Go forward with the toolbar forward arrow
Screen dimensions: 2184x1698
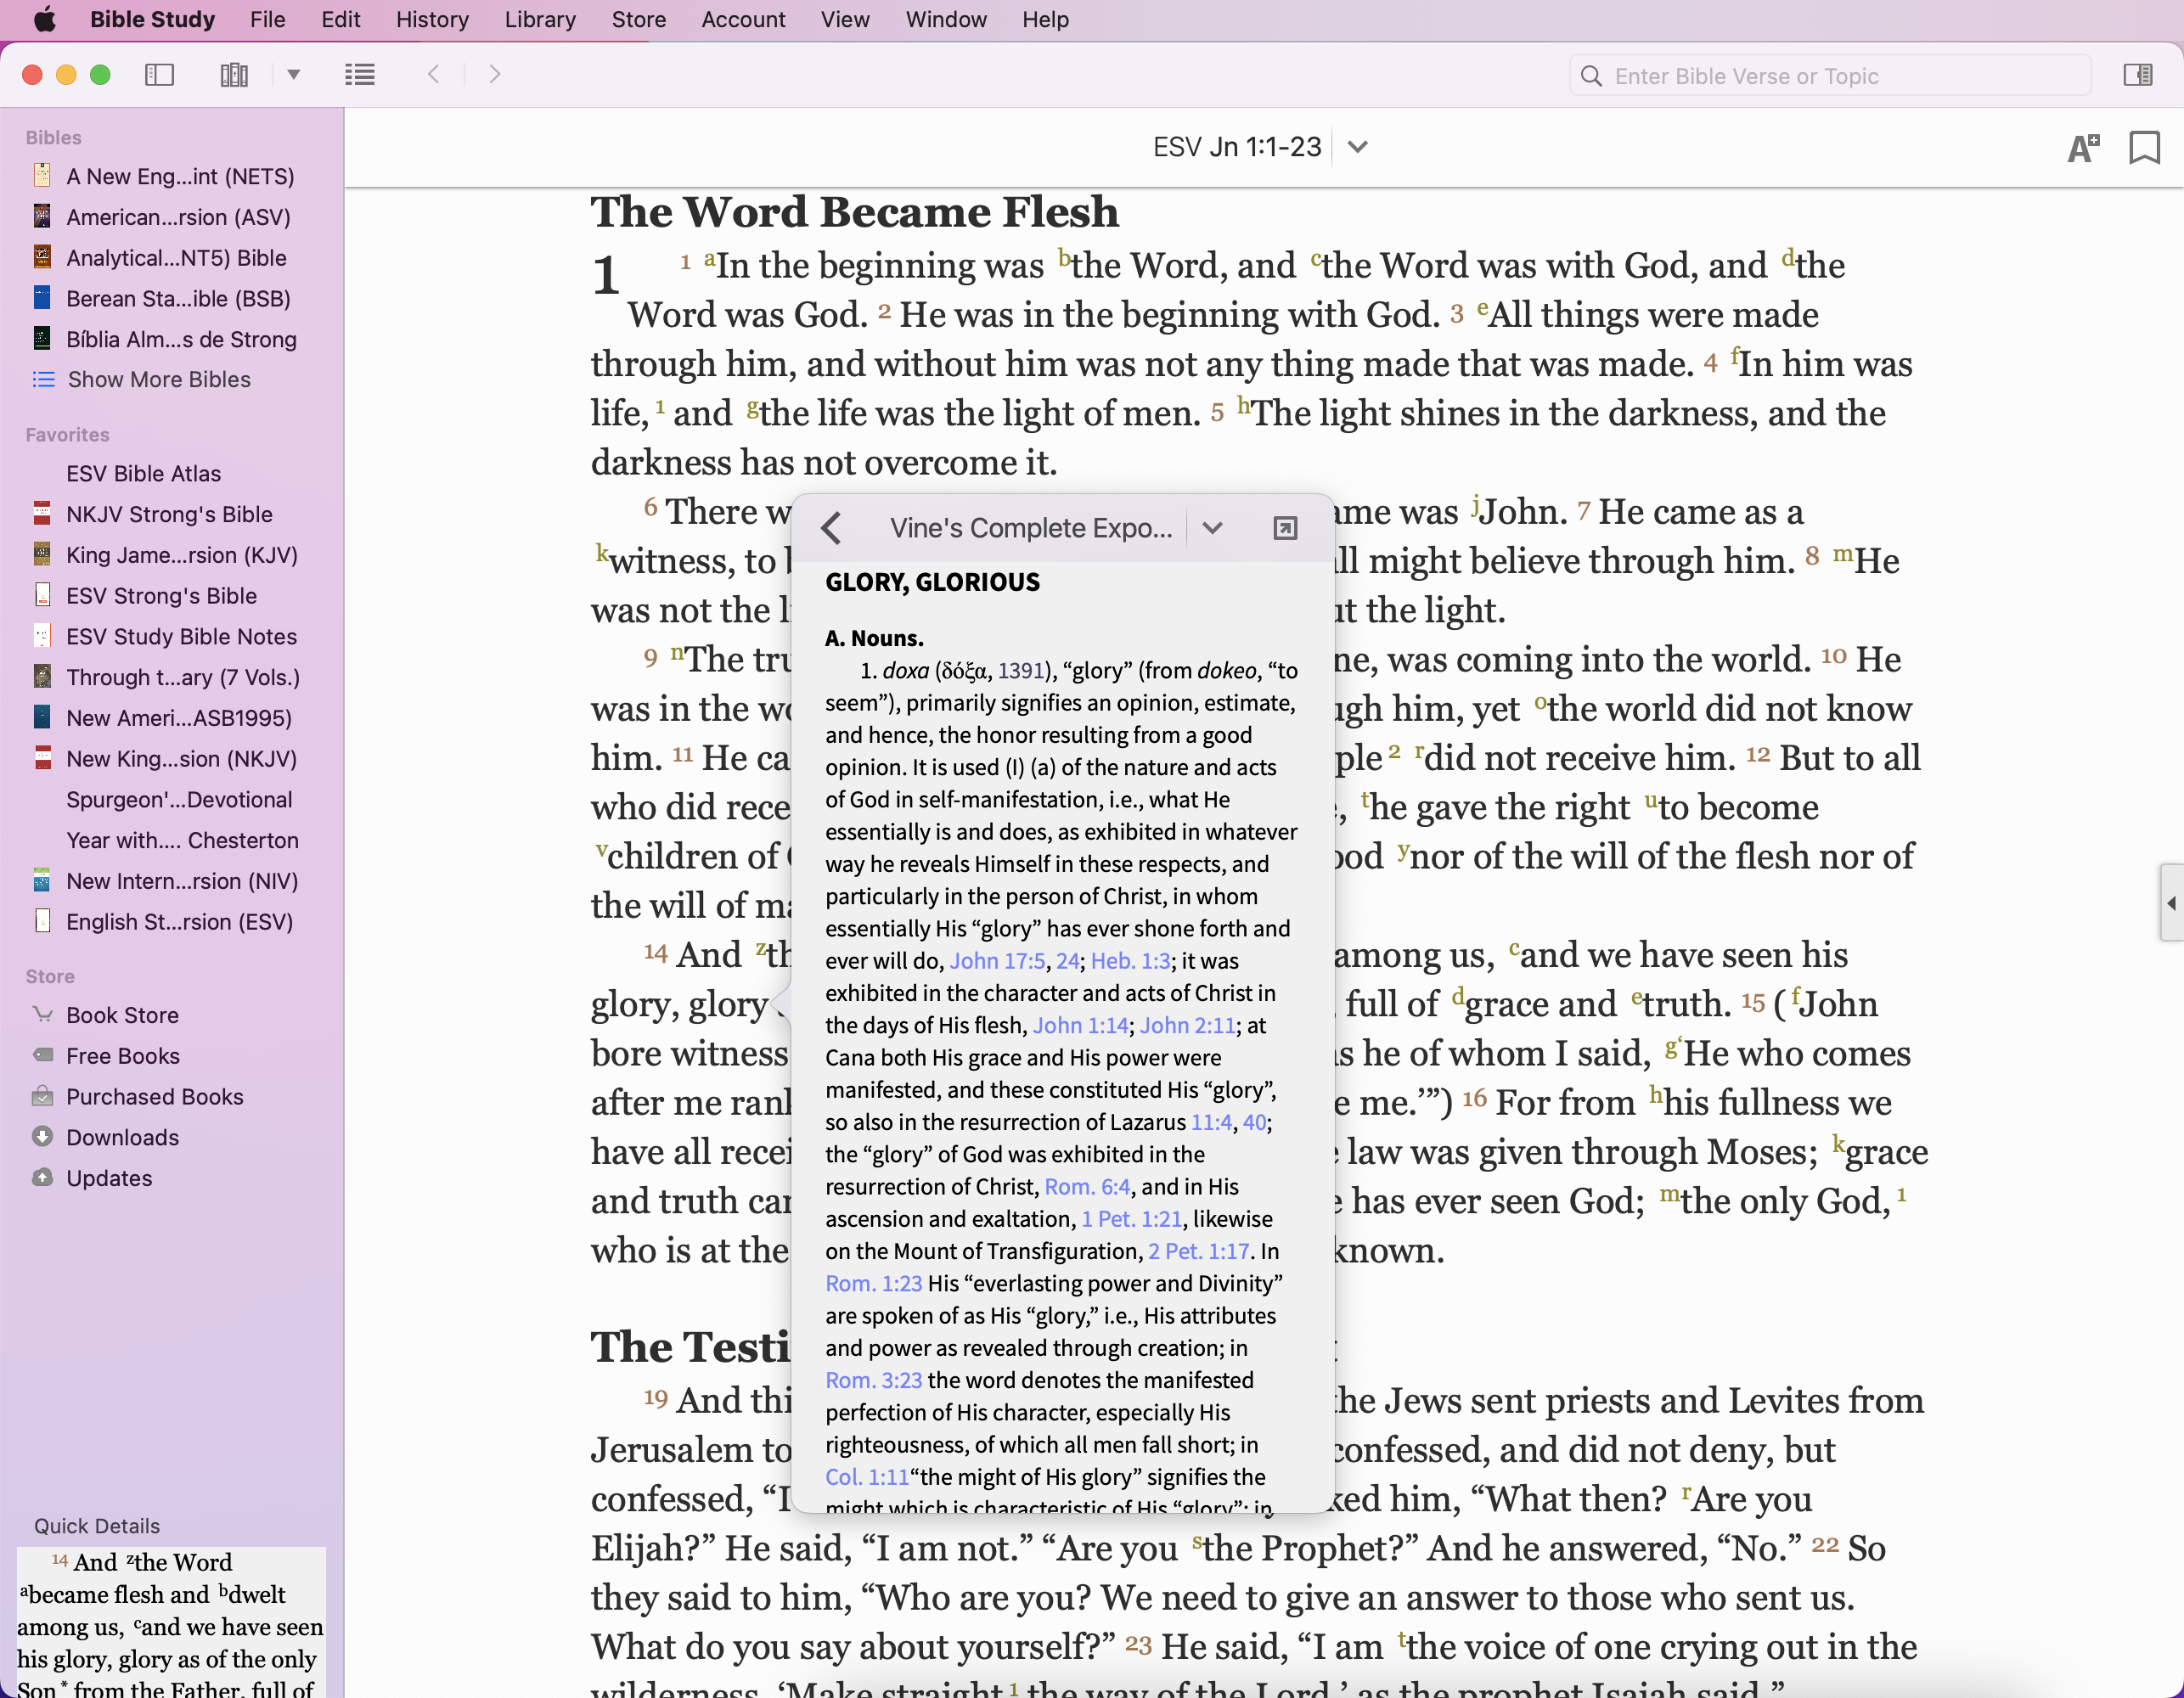tap(494, 75)
